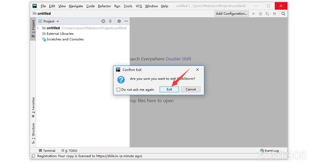Screen dimensions: 311x163
Task: Click the Run with Coverage icon
Action: [267, 14]
